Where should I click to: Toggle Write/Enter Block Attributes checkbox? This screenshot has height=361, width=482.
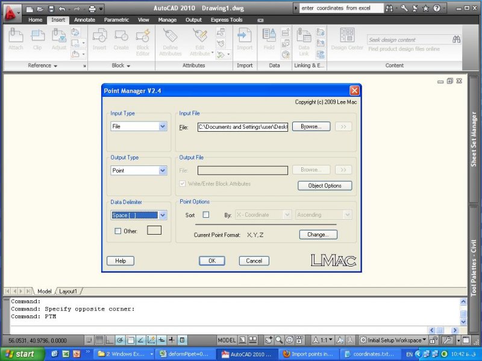(x=183, y=184)
